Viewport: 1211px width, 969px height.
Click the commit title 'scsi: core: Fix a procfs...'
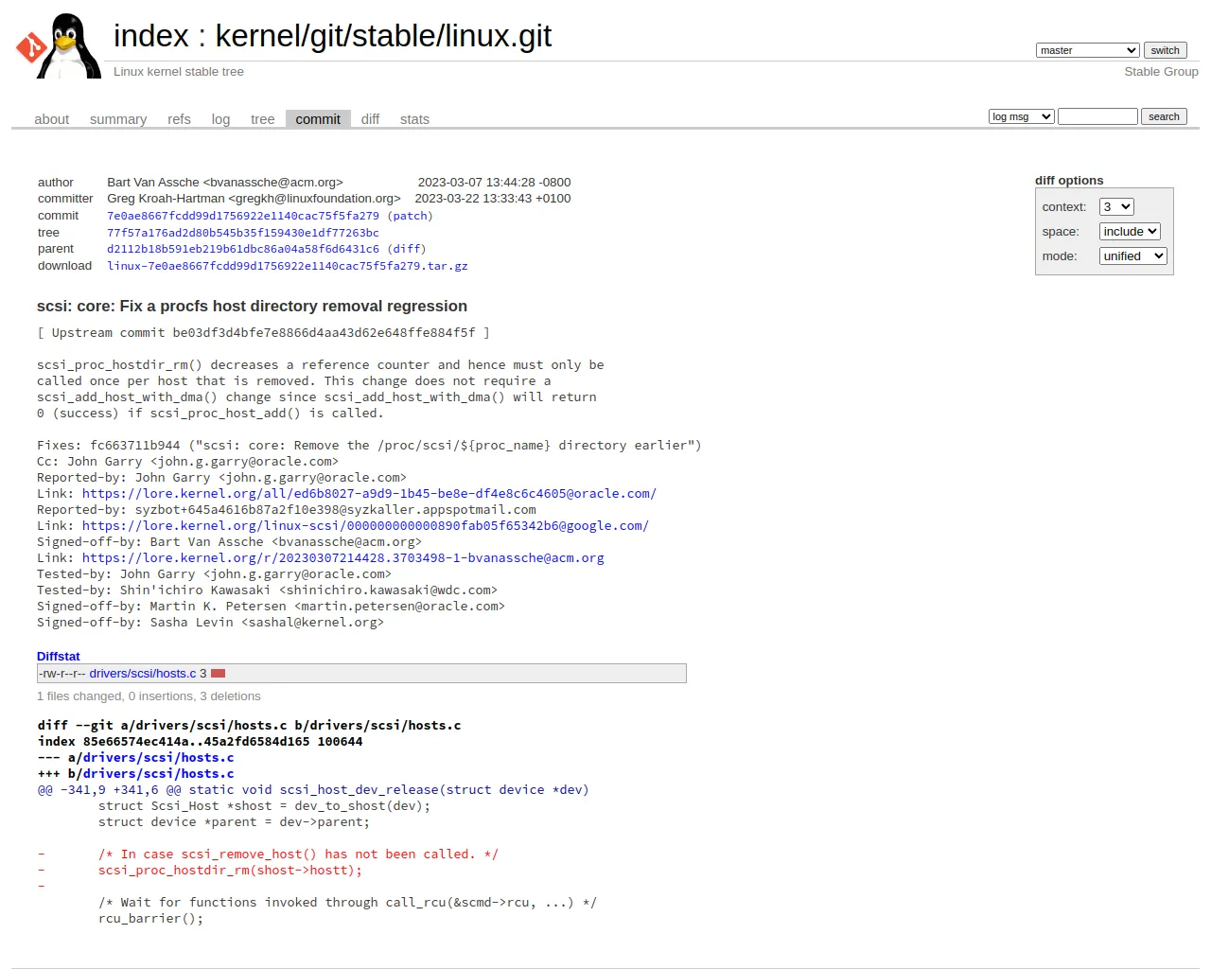pyautogui.click(x=252, y=306)
